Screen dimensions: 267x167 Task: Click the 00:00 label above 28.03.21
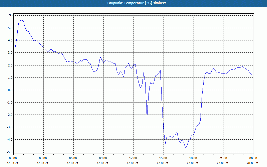click(x=254, y=158)
